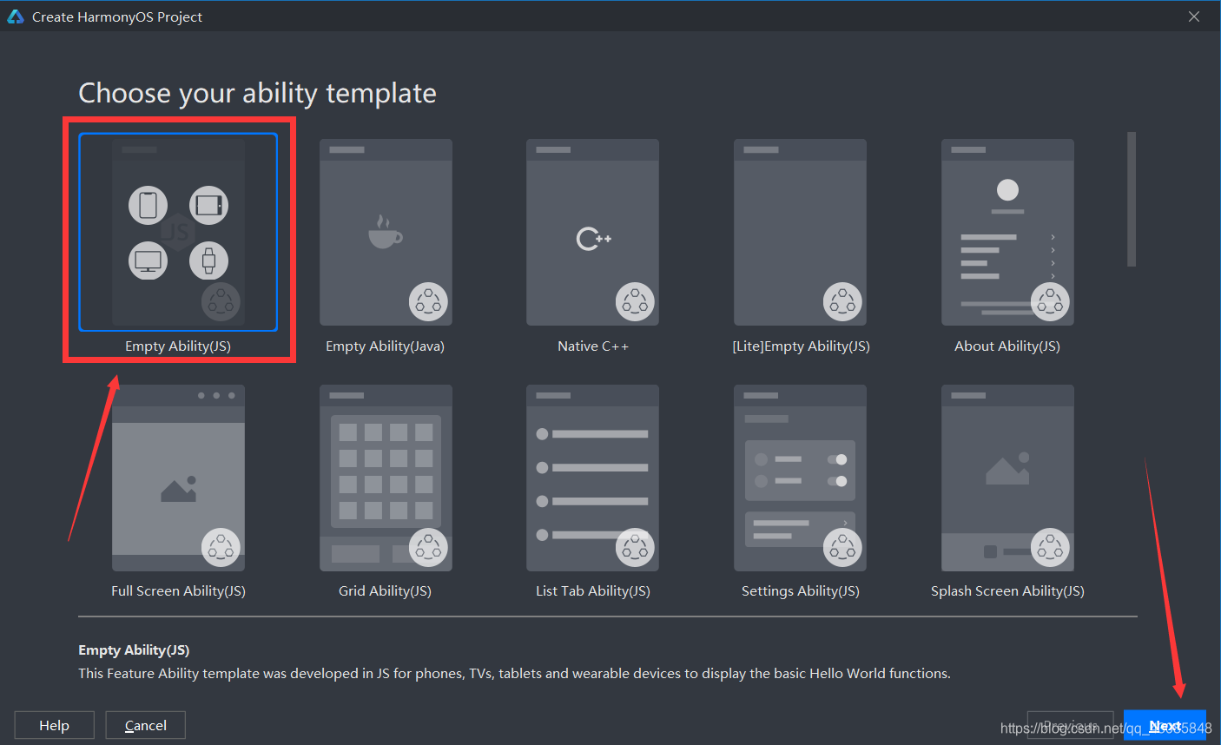Screen dimensions: 1221x745
Task: Click the 'About Ability(JS)' label text
Action: click(x=1007, y=346)
